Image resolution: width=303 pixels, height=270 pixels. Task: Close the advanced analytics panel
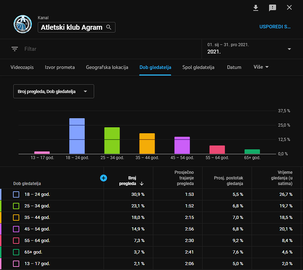pos(289,8)
